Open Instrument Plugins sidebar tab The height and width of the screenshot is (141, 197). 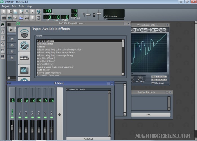(x=3, y=25)
